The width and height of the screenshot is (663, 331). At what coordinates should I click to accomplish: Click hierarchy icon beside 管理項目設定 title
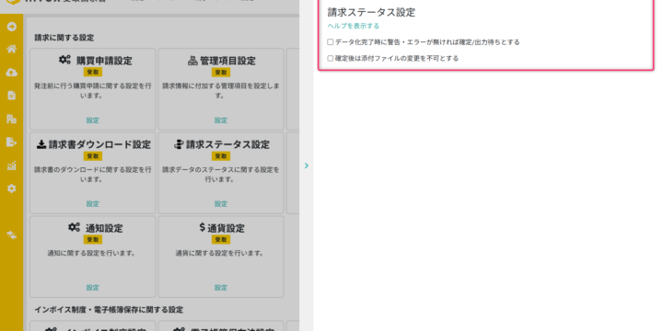click(x=192, y=61)
